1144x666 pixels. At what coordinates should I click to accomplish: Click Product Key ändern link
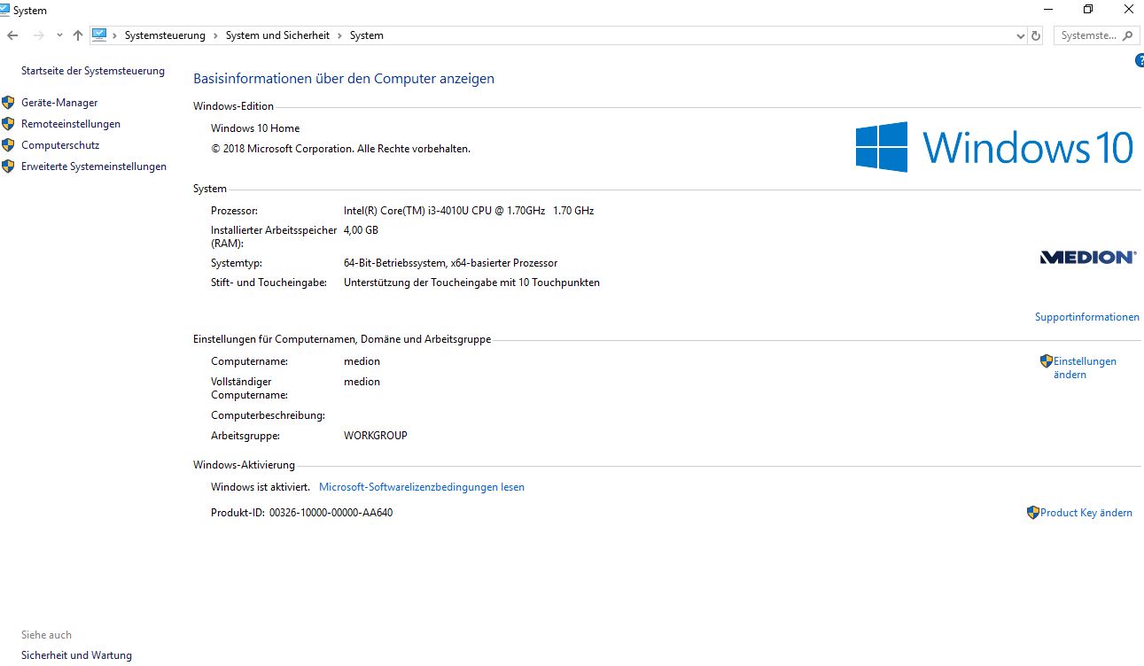coord(1086,513)
